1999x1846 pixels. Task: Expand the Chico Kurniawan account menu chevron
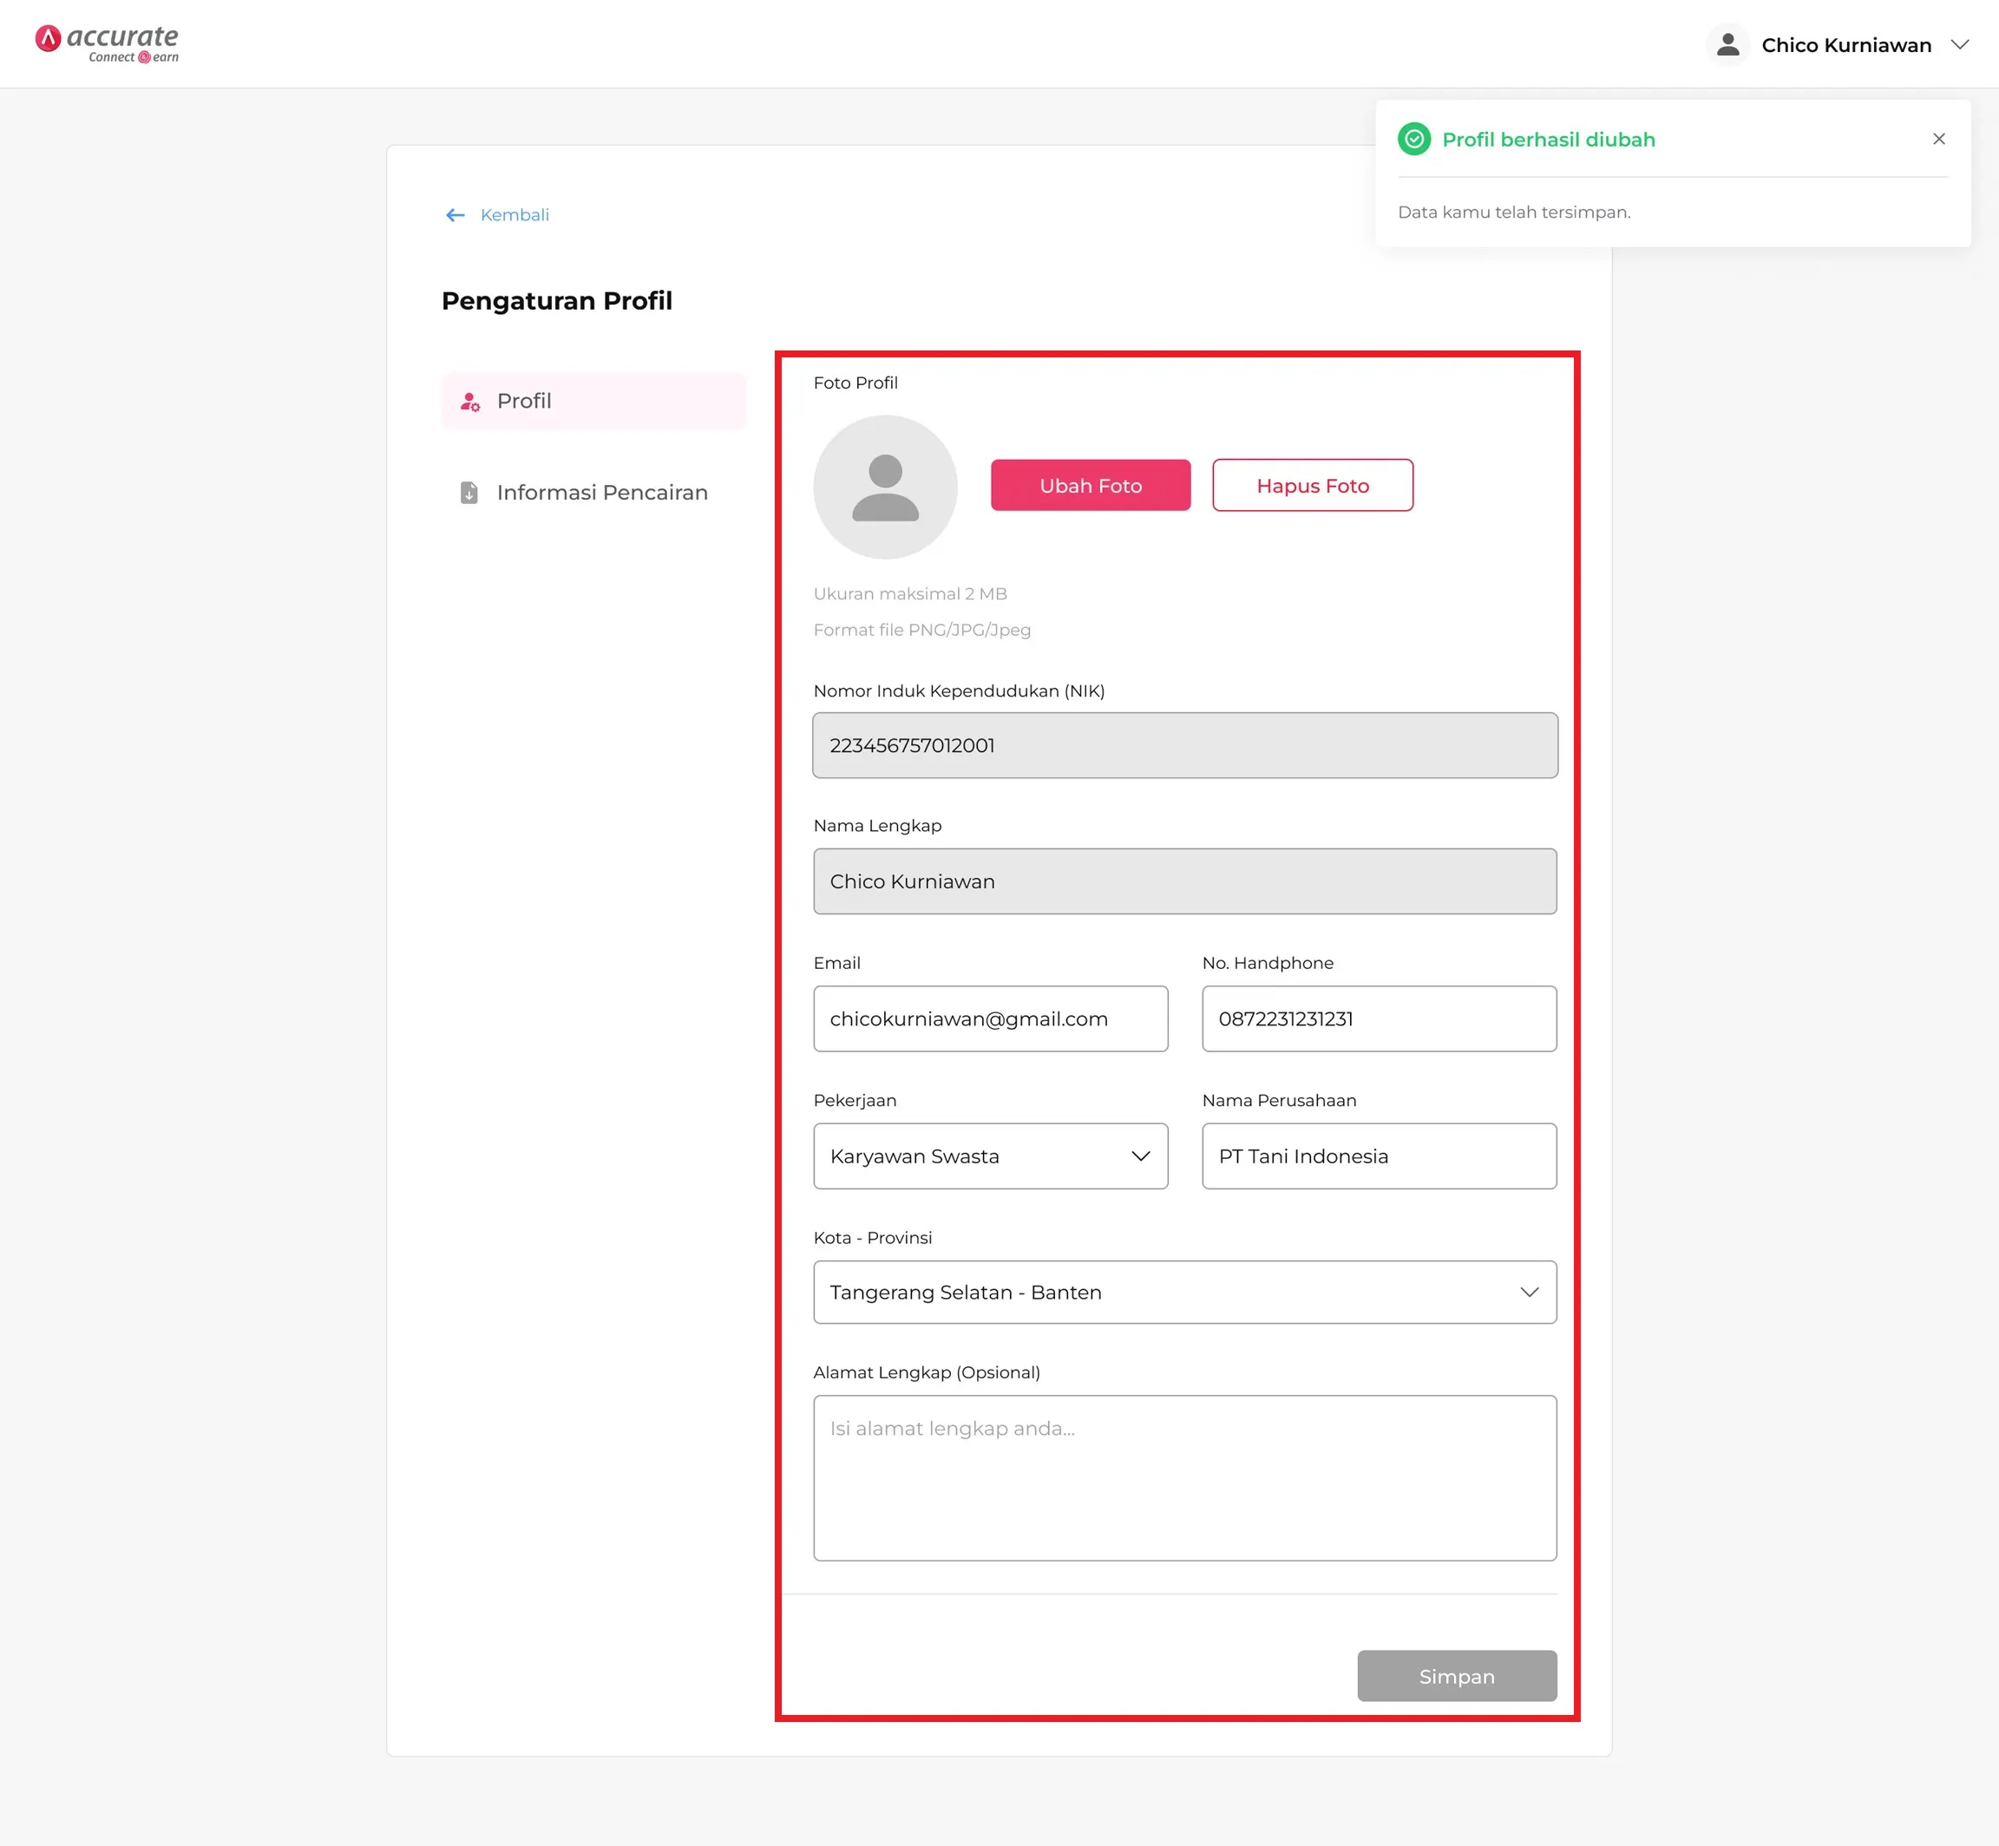pos(1960,45)
